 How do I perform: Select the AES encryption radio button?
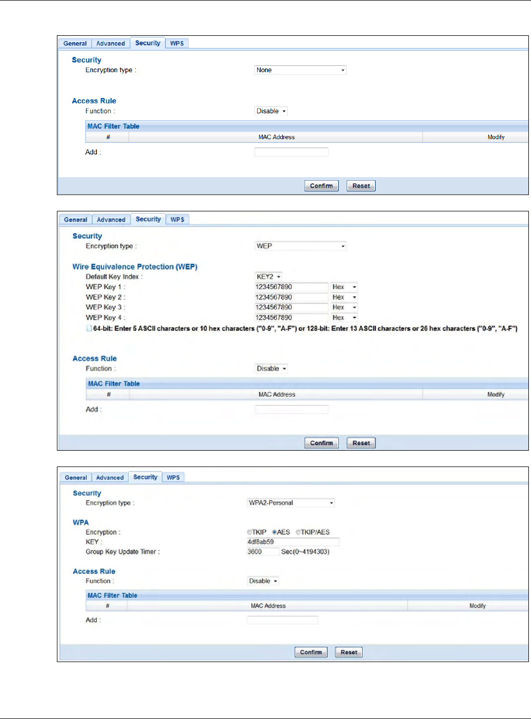[274, 532]
